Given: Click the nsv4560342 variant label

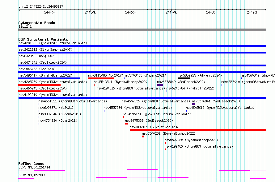Looking at the screenshot, I should 258,75.
